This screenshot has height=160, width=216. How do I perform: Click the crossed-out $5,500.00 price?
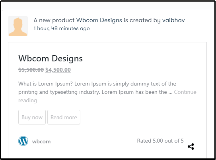(31, 70)
